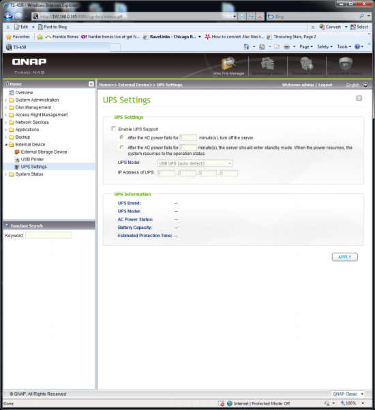This screenshot has height=410, width=375.
Task: Click Add to Favorites bar icon
Action: (40, 37)
